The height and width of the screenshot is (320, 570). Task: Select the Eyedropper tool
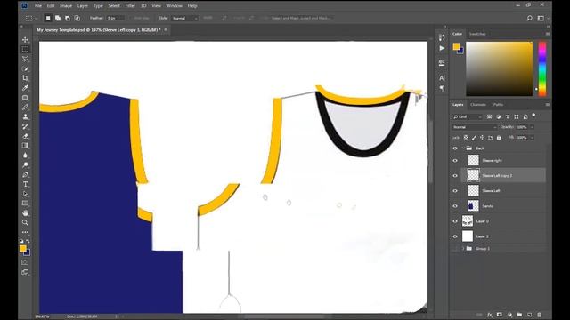point(25,88)
